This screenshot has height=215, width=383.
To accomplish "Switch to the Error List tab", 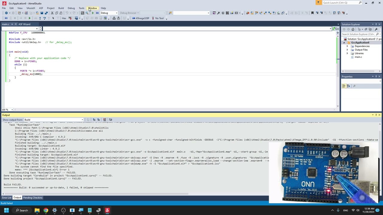I will coord(7,198).
